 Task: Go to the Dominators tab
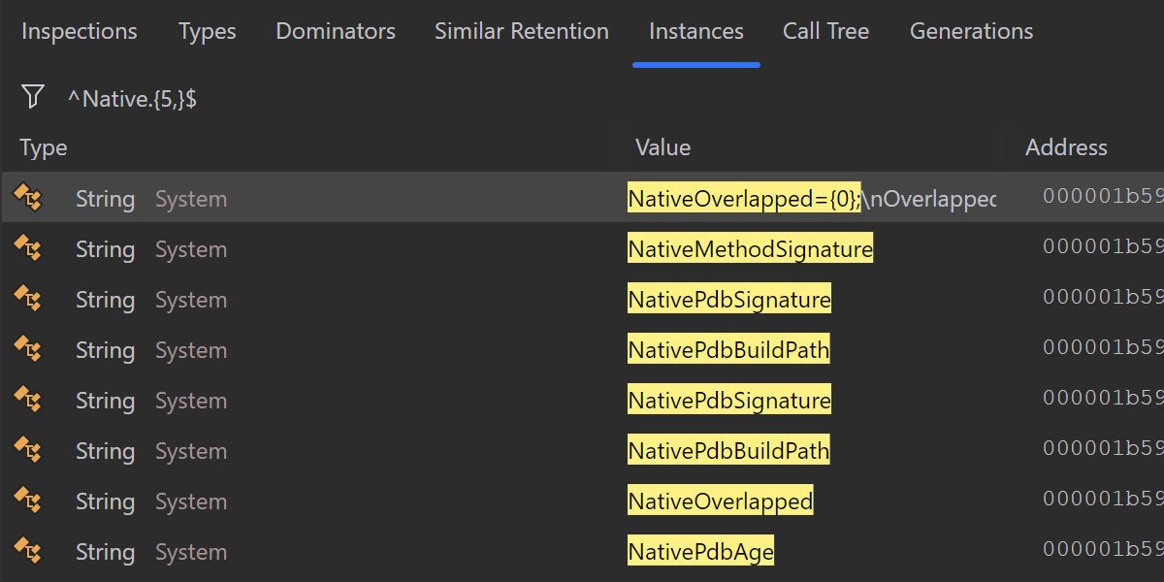pos(336,32)
